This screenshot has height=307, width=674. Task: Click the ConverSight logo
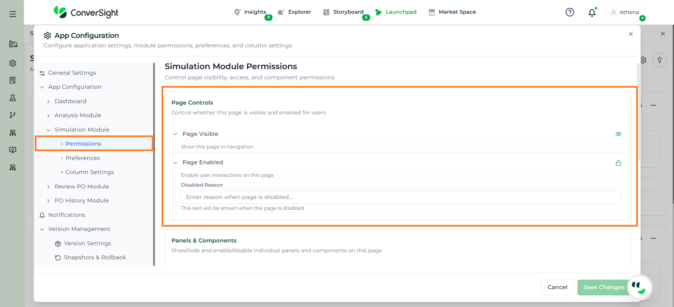click(x=86, y=13)
